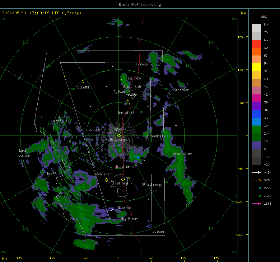Click the Banff label

coord(51,174)
